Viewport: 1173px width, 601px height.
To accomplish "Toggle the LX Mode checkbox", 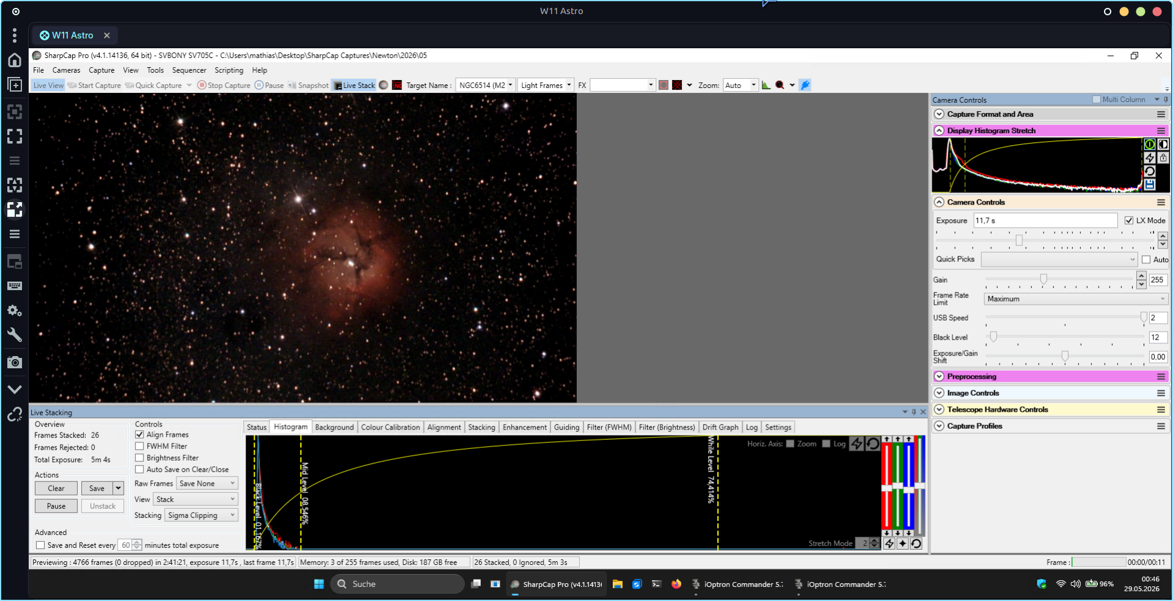I will (1129, 220).
